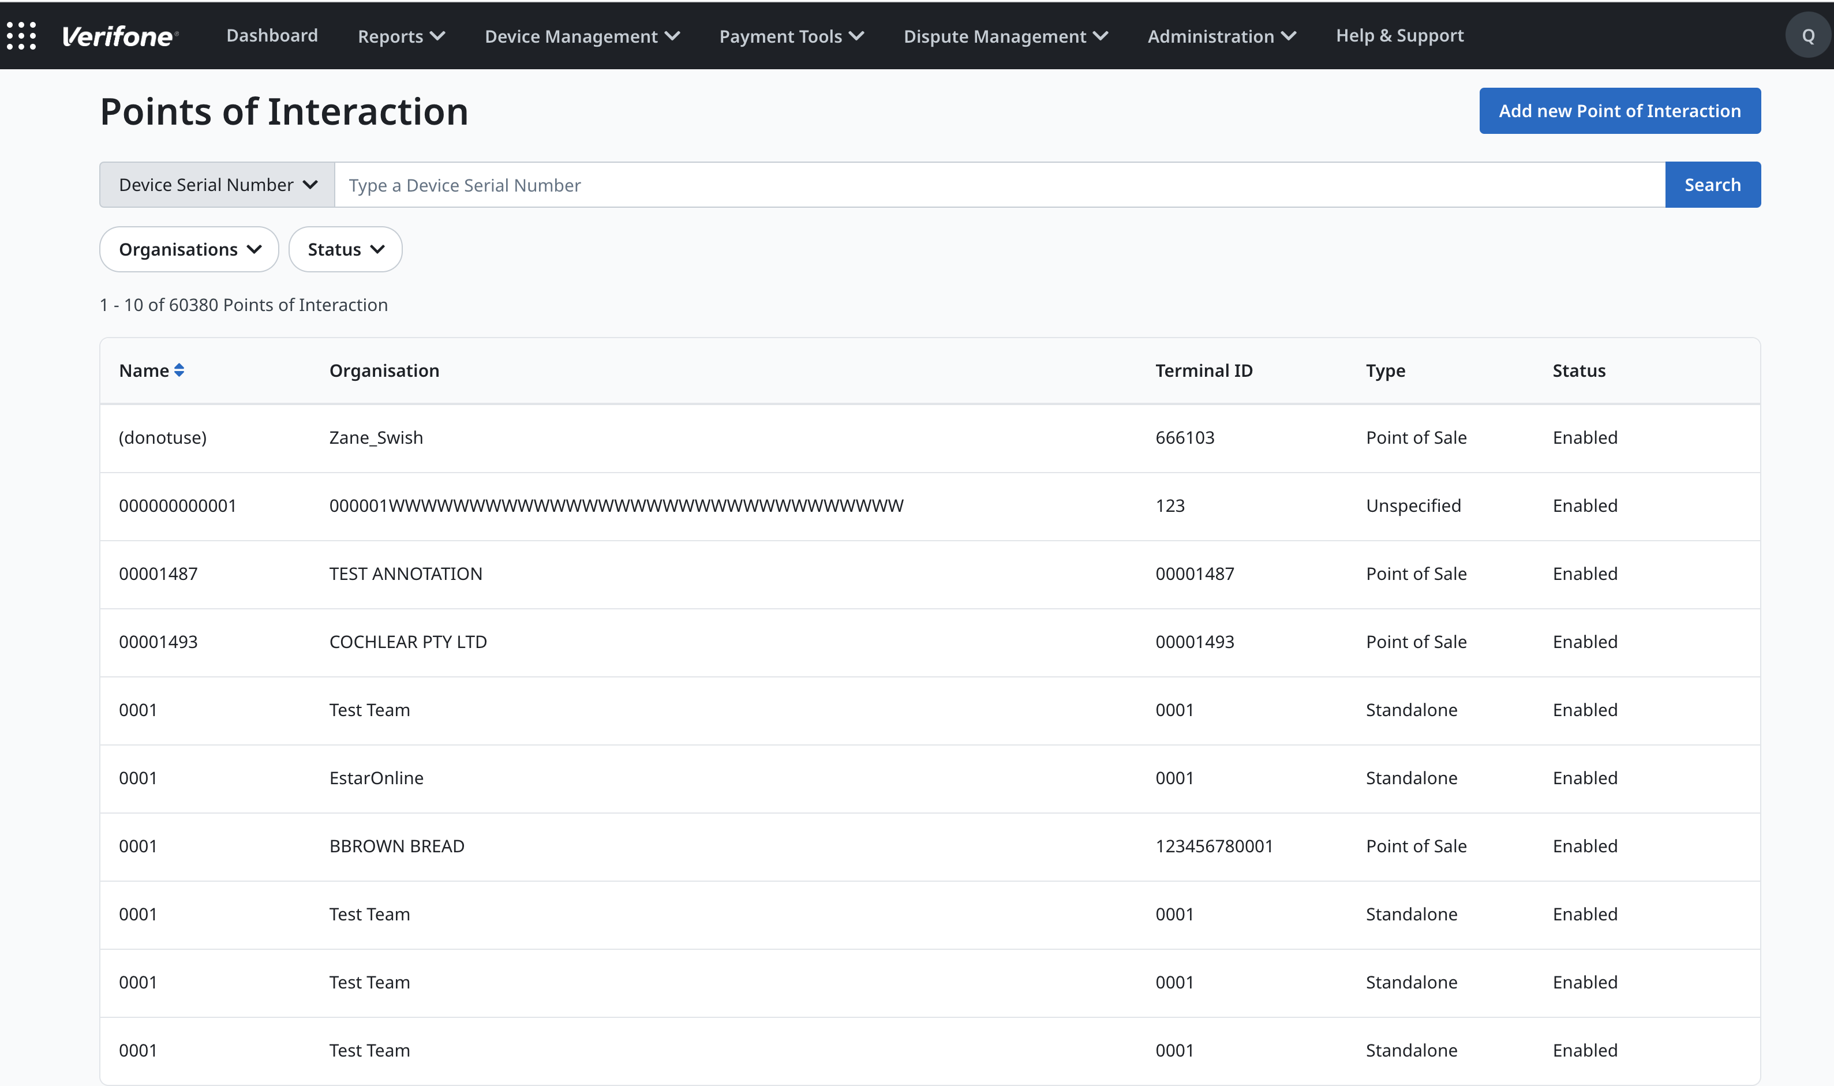Viewport: 1834px width, 1086px height.
Task: Click the Unspecified type cell
Action: (1413, 505)
